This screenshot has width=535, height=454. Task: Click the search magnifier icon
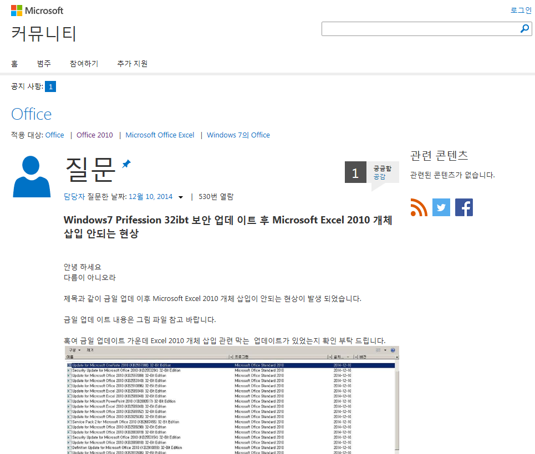524,29
